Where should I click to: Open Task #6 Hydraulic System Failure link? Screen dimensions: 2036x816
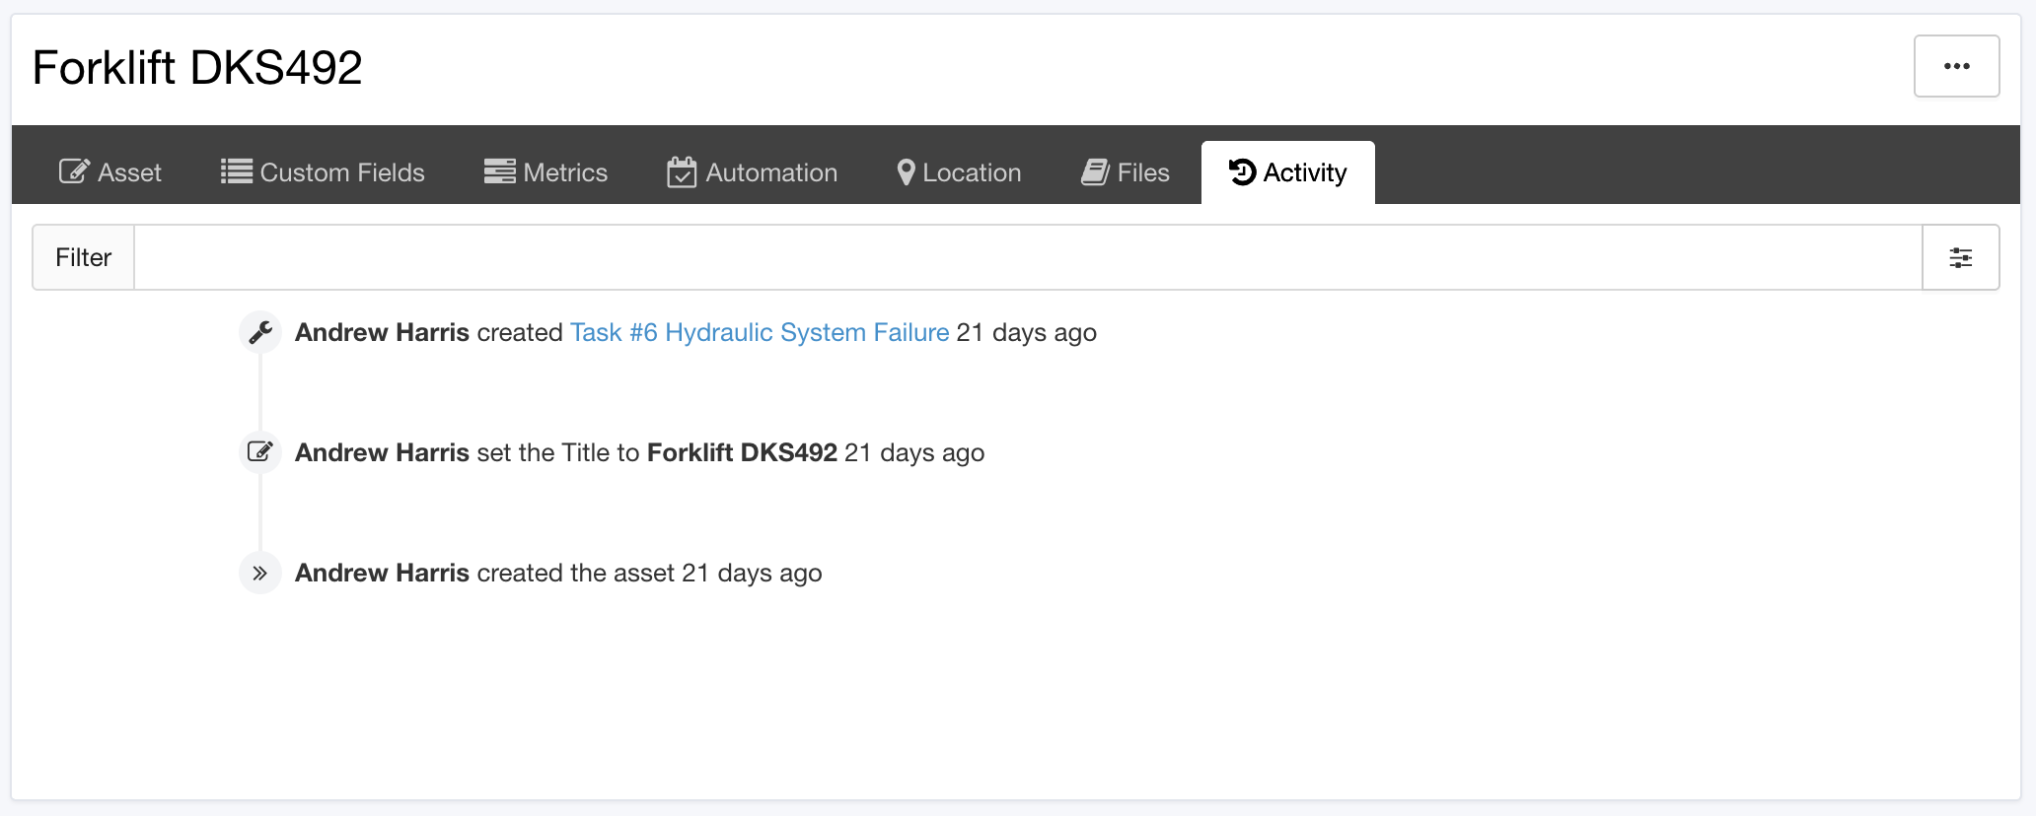coord(759,332)
